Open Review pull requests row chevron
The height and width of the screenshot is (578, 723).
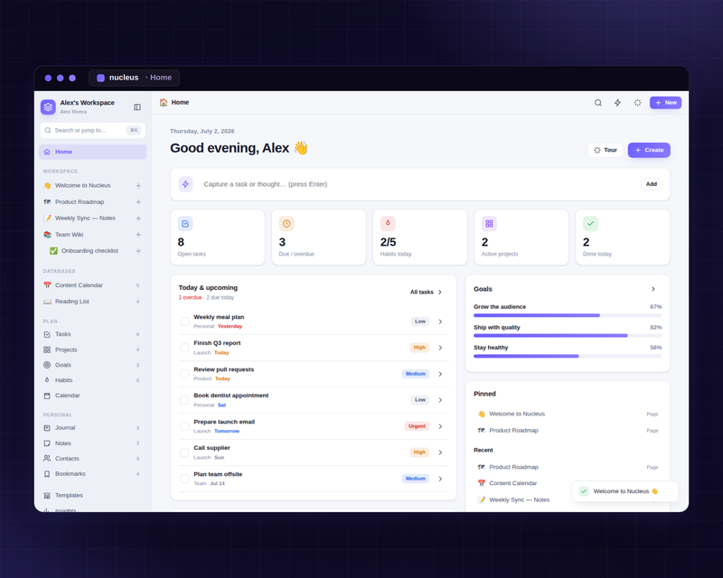click(440, 374)
